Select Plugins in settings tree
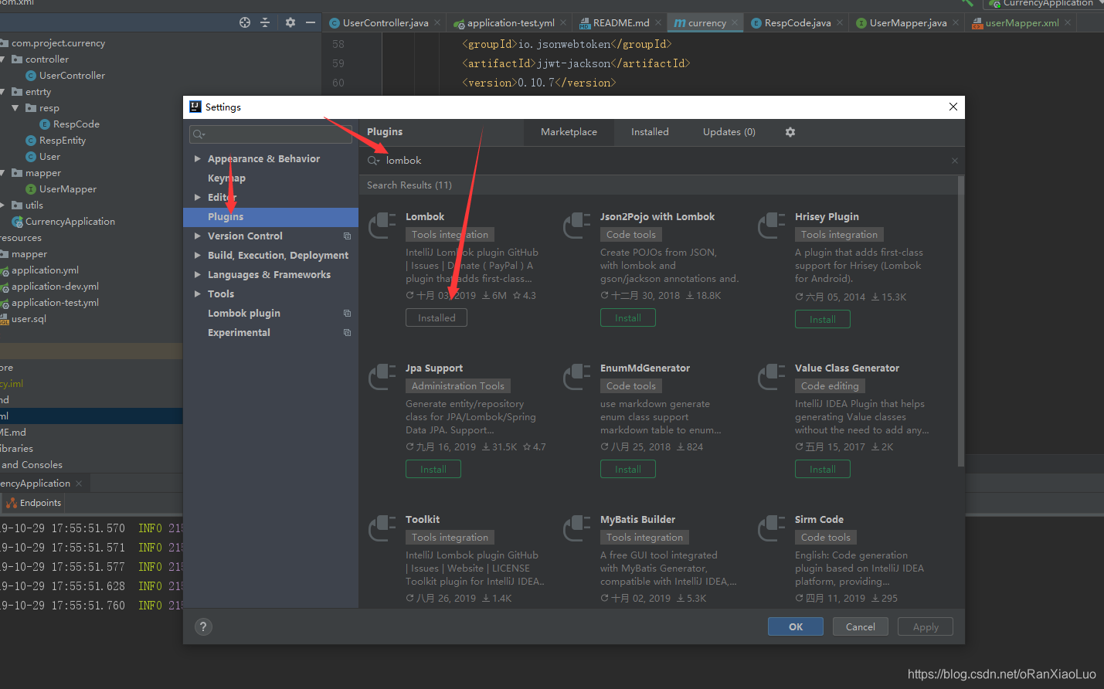The height and width of the screenshot is (689, 1104). point(270,217)
